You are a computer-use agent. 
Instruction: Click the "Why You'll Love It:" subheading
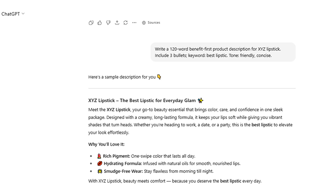pyautogui.click(x=106, y=144)
